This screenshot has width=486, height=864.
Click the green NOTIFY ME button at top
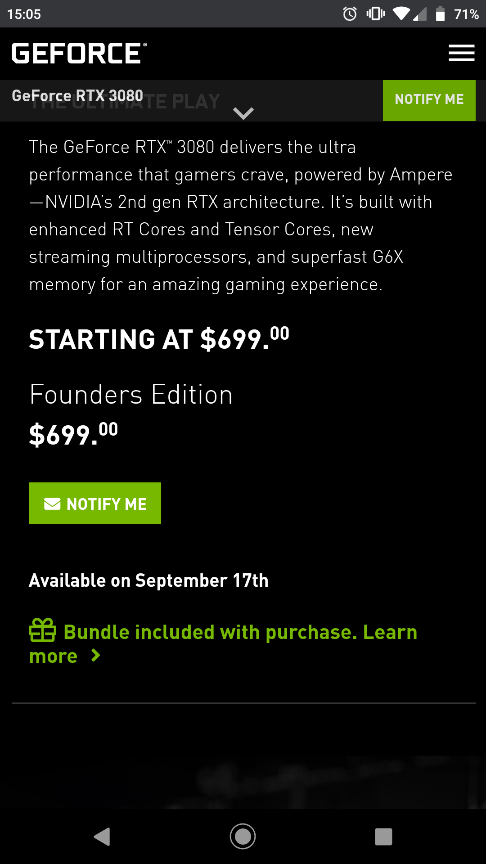pos(429,100)
